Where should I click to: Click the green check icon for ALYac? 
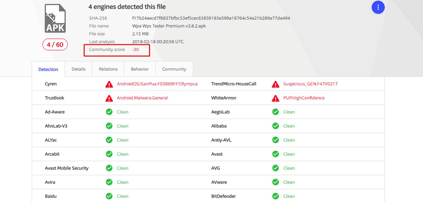[109, 140]
